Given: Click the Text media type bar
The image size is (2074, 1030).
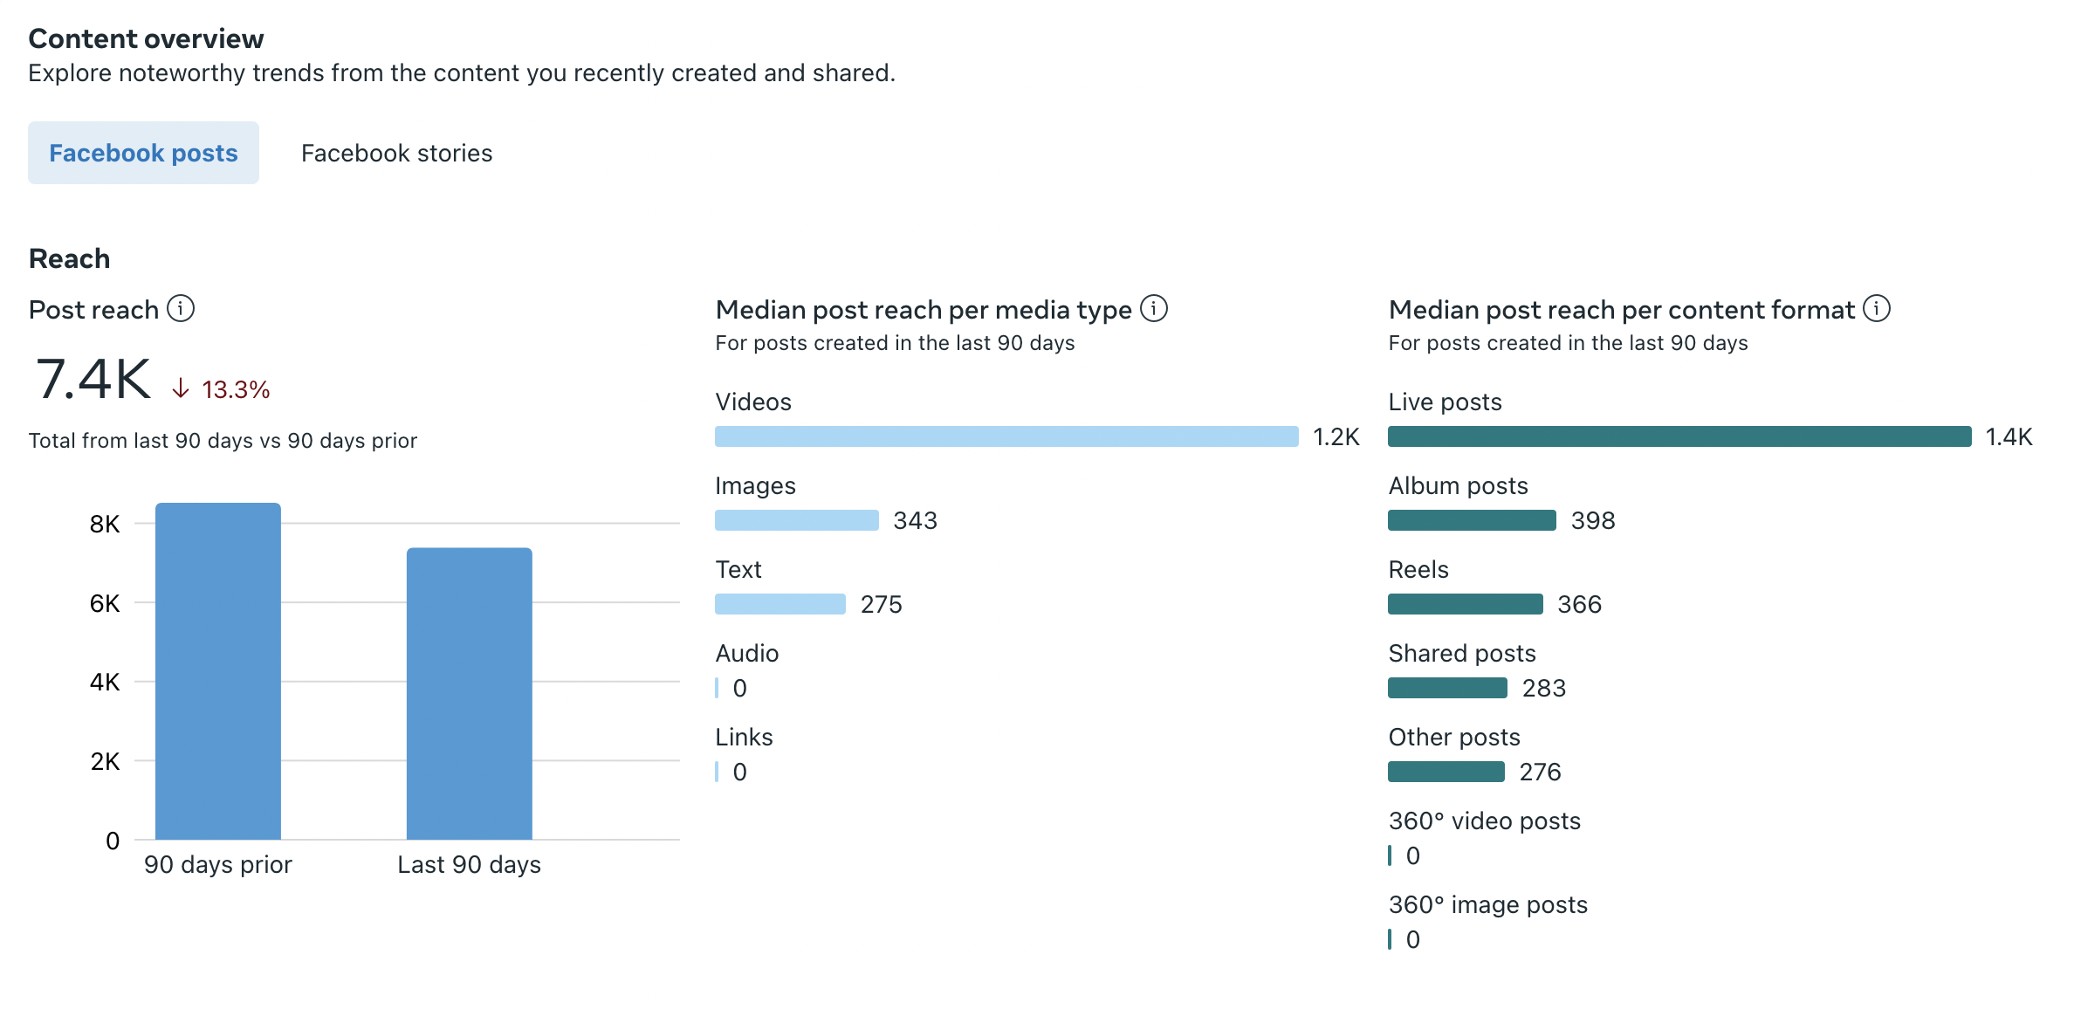Looking at the screenshot, I should click(779, 604).
